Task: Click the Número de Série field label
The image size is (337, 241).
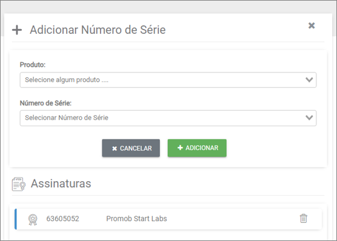Action: [x=45, y=103]
